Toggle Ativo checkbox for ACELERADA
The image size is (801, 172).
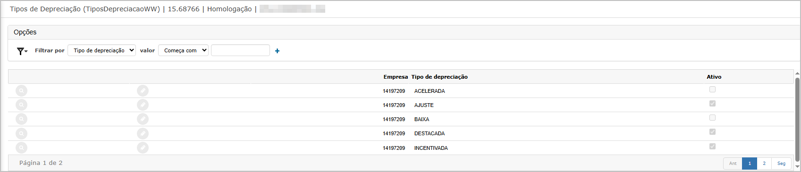click(x=712, y=89)
